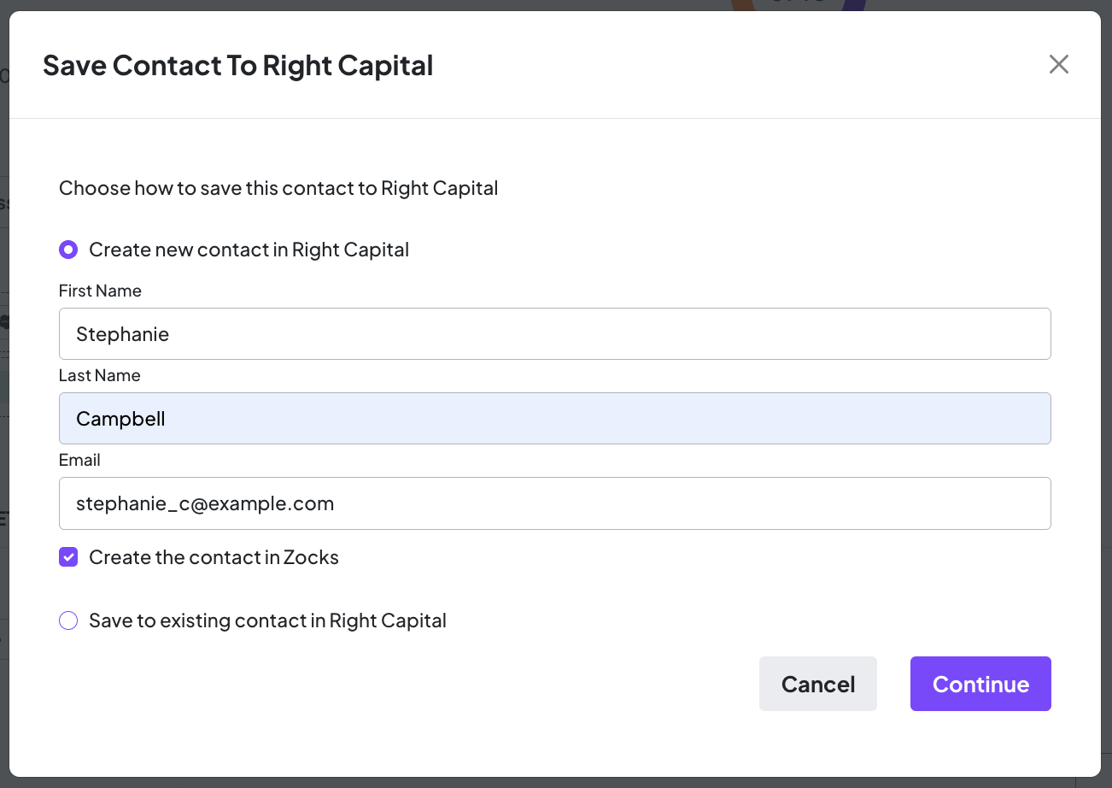Close the Save Contact dialog with X
The image size is (1112, 788).
pyautogui.click(x=1058, y=64)
